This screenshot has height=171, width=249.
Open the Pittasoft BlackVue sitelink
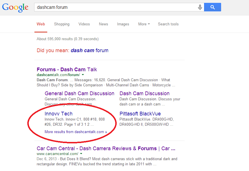tap(140, 114)
